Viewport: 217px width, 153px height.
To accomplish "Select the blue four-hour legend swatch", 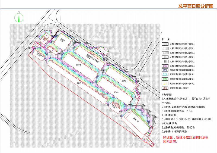I will click(165, 70).
